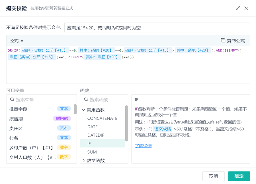This screenshot has width=256, height=184.
Task: Click the copy formula icon
Action: pos(223,41)
